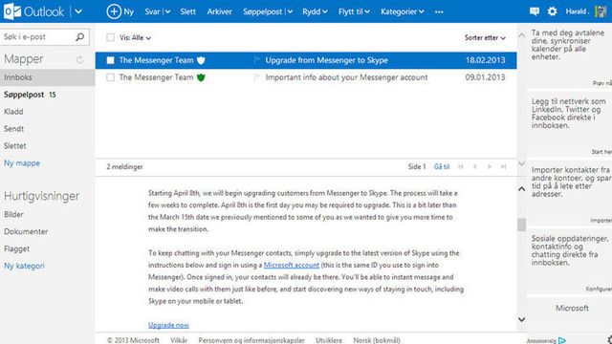Open the Microsoft account link in email
This screenshot has width=612, height=344.
[291, 265]
